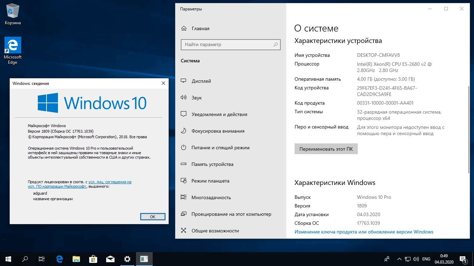The height and width of the screenshot is (266, 474).
Task: Click the Дисплей monitor icon
Action: point(184,81)
